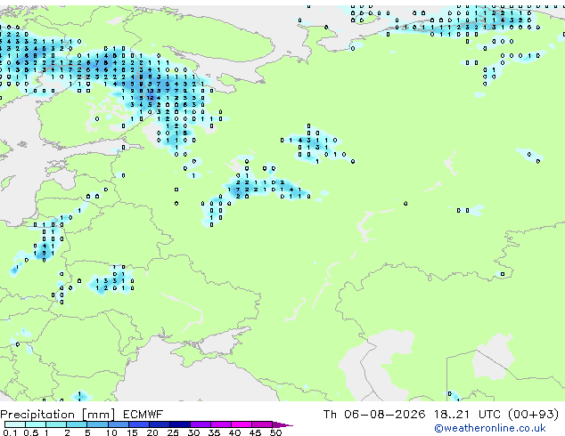Select the date text 'Th 06-08-2026'
Image resolution: width=565 pixels, height=436 pixels.
tap(374, 415)
